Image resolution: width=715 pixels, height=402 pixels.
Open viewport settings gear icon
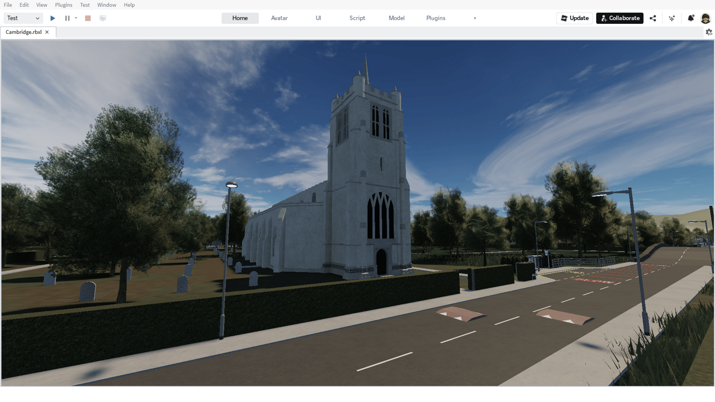(709, 32)
